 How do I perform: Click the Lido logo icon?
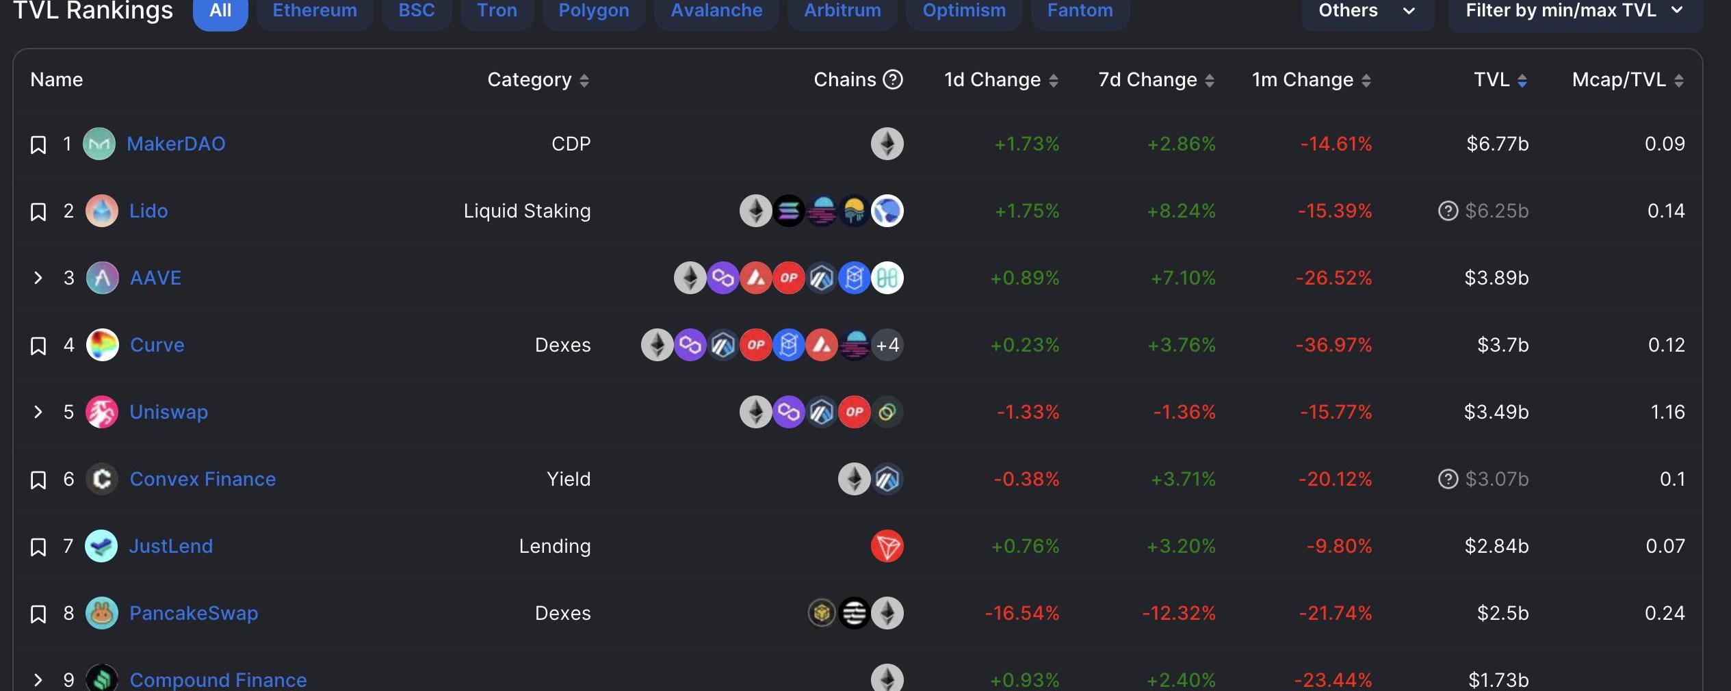(102, 211)
